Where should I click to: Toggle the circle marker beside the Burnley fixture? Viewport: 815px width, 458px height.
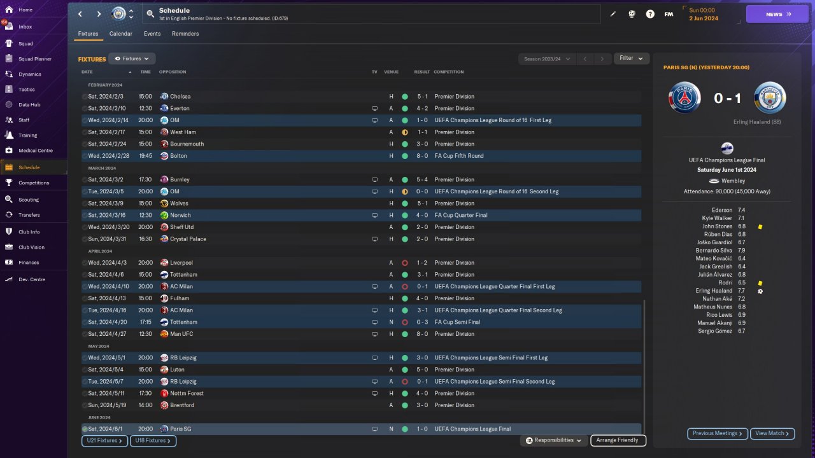85,180
